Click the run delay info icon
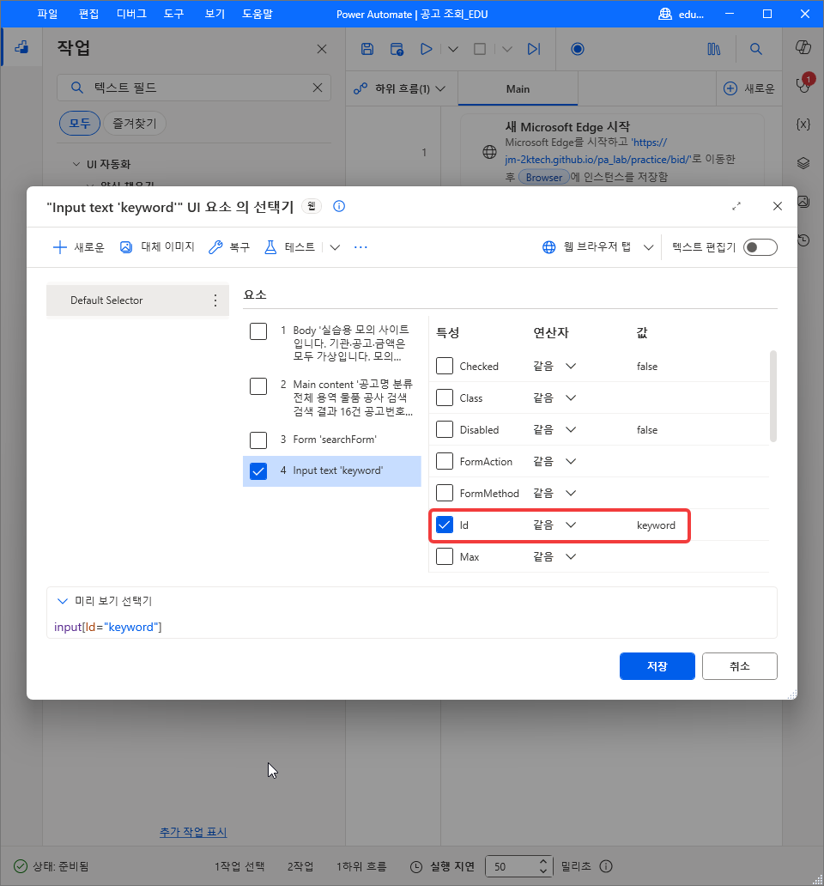 pyautogui.click(x=605, y=866)
